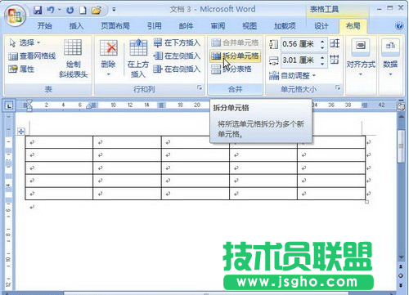Open the Office Button menu
This screenshot has width=409, height=295.
(x=15, y=15)
